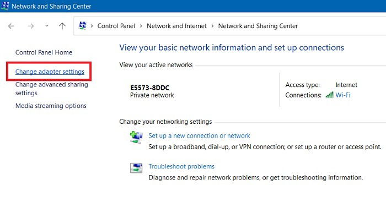Open Change adapter settings link
The image size is (386, 213).
click(50, 72)
